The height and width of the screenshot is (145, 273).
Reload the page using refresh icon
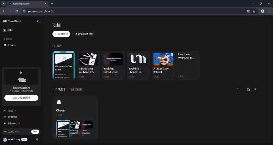(17, 11)
